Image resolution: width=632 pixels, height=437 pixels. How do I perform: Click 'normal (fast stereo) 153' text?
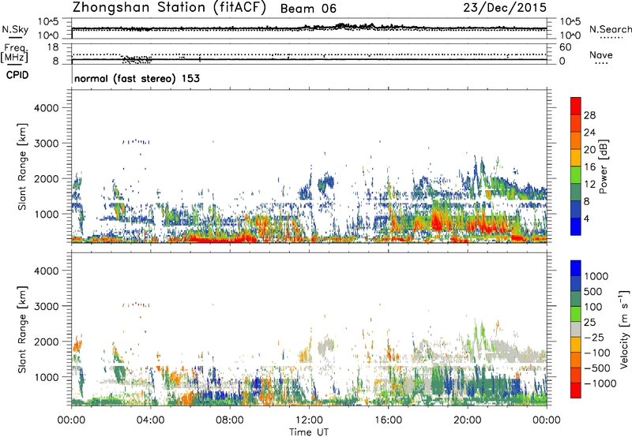137,78
